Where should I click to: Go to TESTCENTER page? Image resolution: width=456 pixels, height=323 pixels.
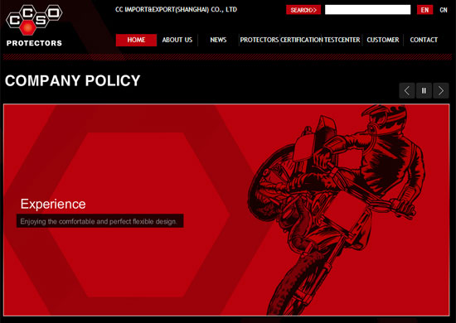tap(342, 40)
